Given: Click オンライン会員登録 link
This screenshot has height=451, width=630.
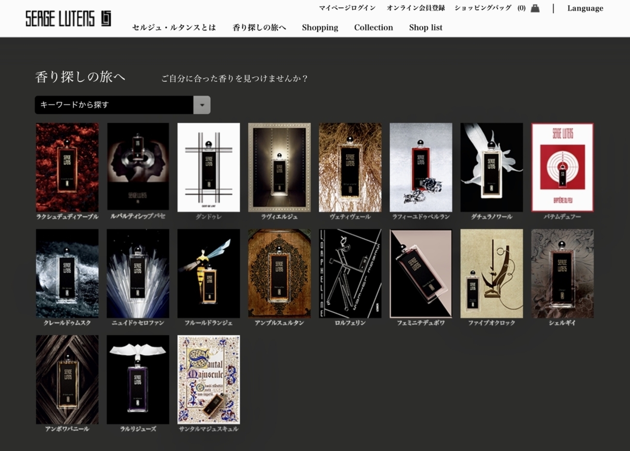Looking at the screenshot, I should click(415, 8).
